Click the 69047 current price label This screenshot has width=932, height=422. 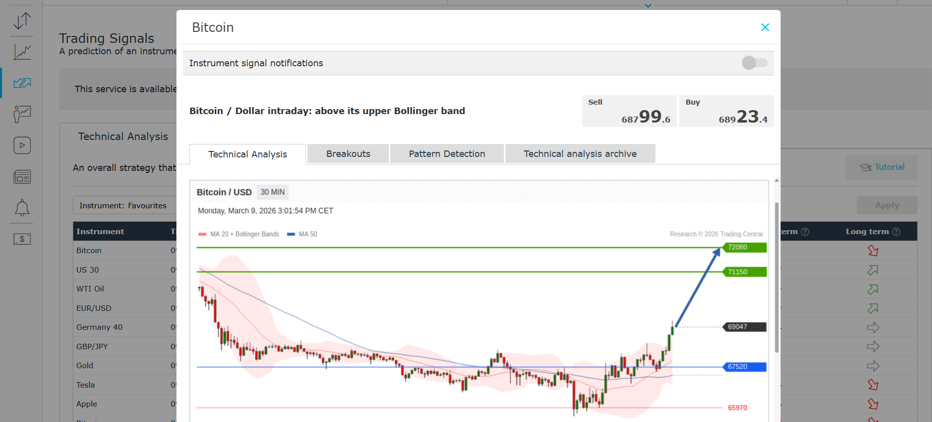coord(745,327)
